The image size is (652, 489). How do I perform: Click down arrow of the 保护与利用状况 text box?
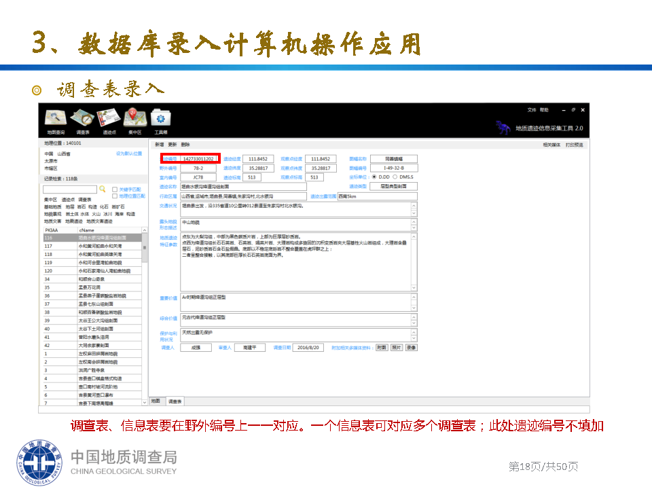(x=414, y=338)
